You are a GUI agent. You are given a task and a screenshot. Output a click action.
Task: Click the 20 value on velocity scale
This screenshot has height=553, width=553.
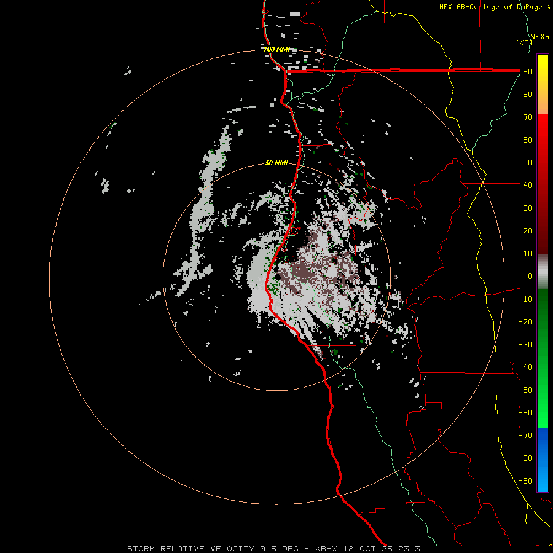coord(528,231)
